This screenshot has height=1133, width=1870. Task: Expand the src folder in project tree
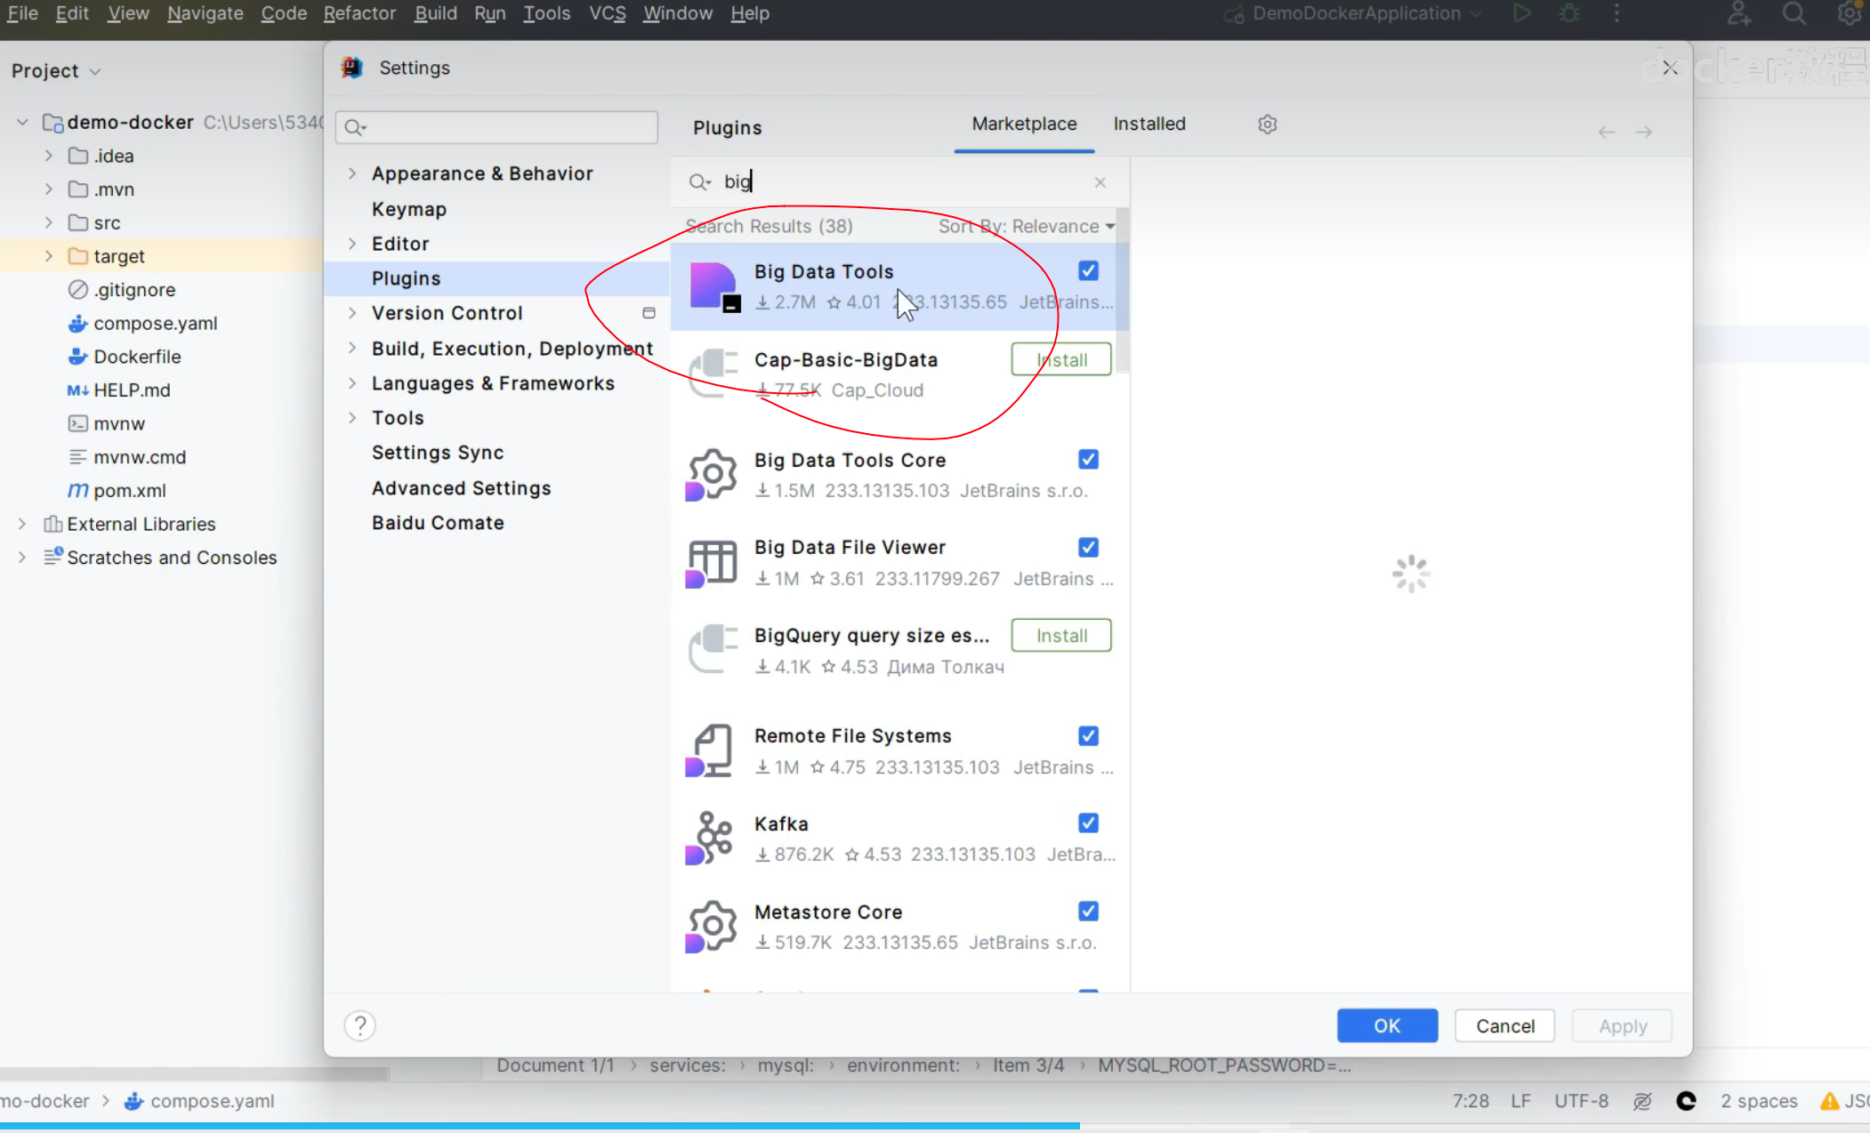(49, 223)
